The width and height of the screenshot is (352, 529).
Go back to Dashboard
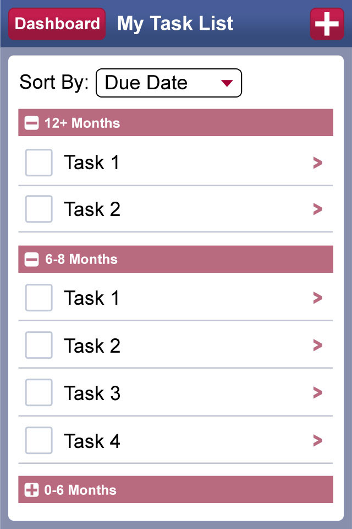(x=57, y=24)
